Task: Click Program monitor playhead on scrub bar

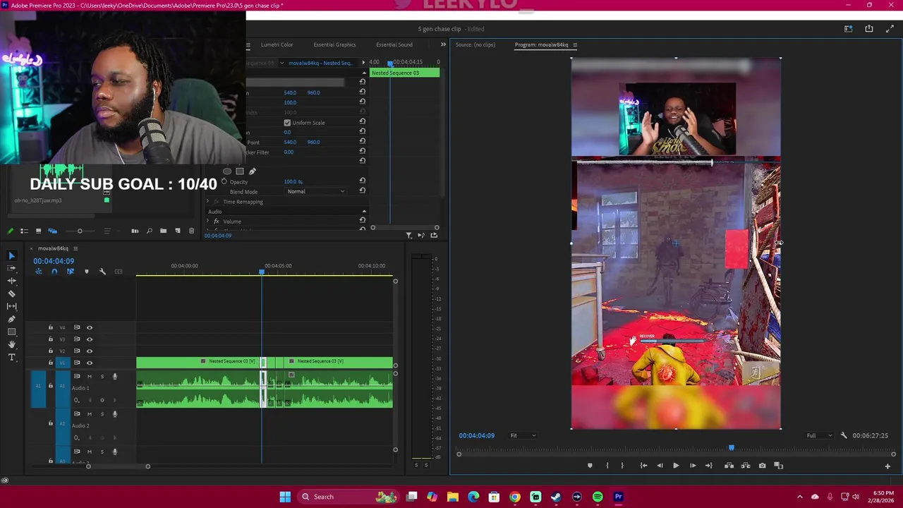Action: (x=732, y=447)
